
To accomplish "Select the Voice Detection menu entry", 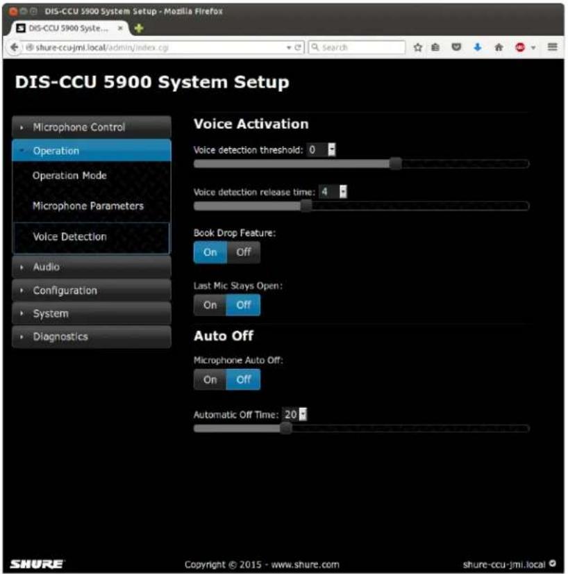I will (x=92, y=237).
